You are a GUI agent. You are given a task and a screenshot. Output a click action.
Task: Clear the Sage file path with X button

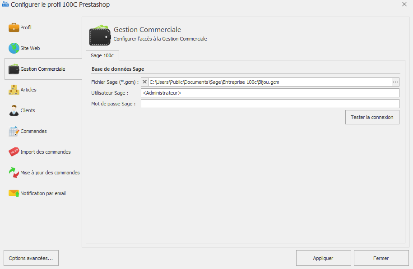(144, 82)
